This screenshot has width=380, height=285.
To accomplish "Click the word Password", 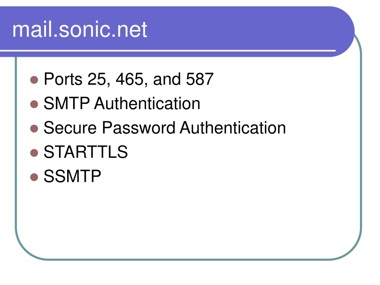I will (x=138, y=128).
